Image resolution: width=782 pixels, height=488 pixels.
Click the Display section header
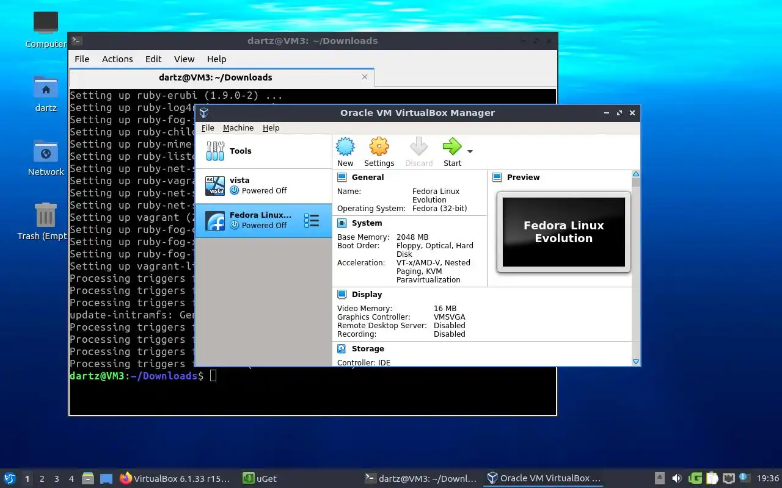(367, 295)
